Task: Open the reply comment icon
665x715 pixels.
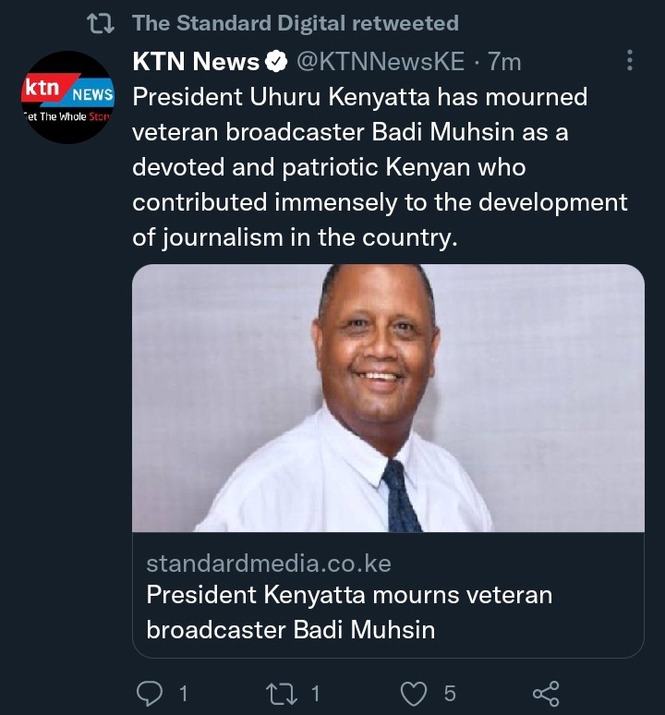Action: [150, 694]
